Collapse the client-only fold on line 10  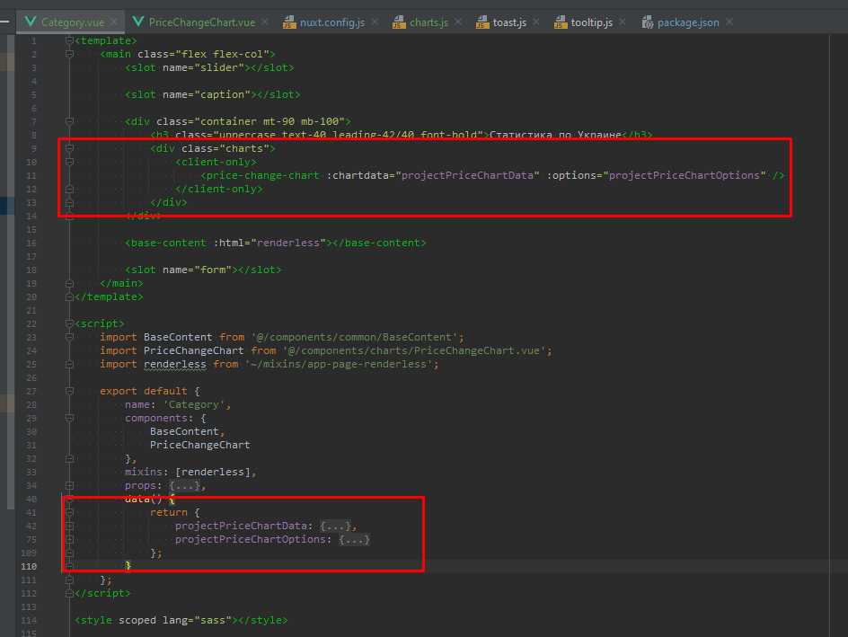69,162
